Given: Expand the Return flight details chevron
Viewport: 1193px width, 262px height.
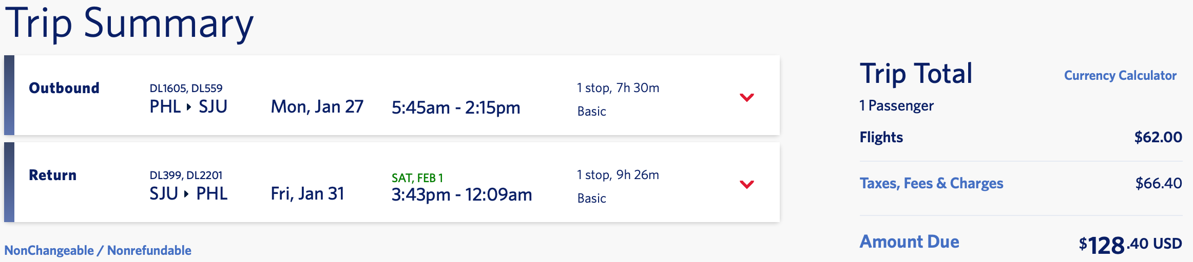Looking at the screenshot, I should click(x=746, y=184).
